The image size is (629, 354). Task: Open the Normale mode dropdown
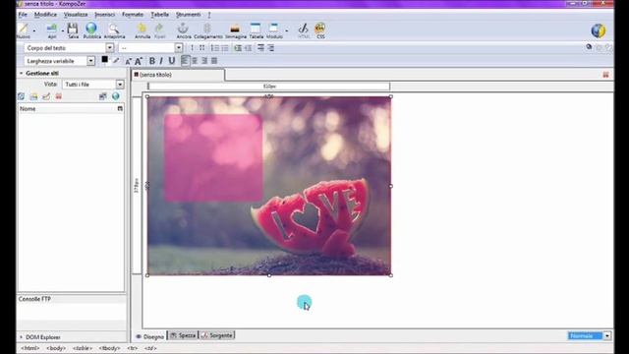(590, 335)
